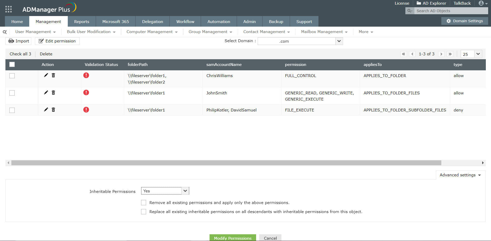Open the Group Management menu
The width and height of the screenshot is (491, 241).
pos(210,32)
